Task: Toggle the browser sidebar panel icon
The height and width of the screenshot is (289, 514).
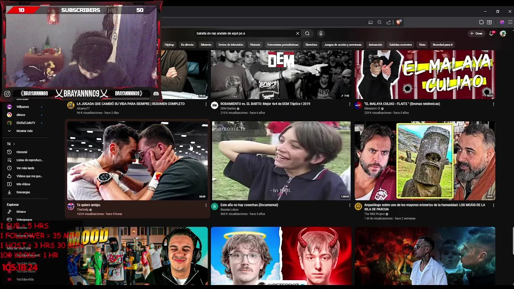Action: click(x=490, y=22)
